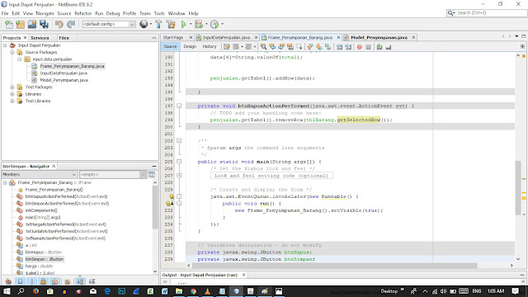
Task: Click the Redo arrow icon
Action: click(71, 24)
